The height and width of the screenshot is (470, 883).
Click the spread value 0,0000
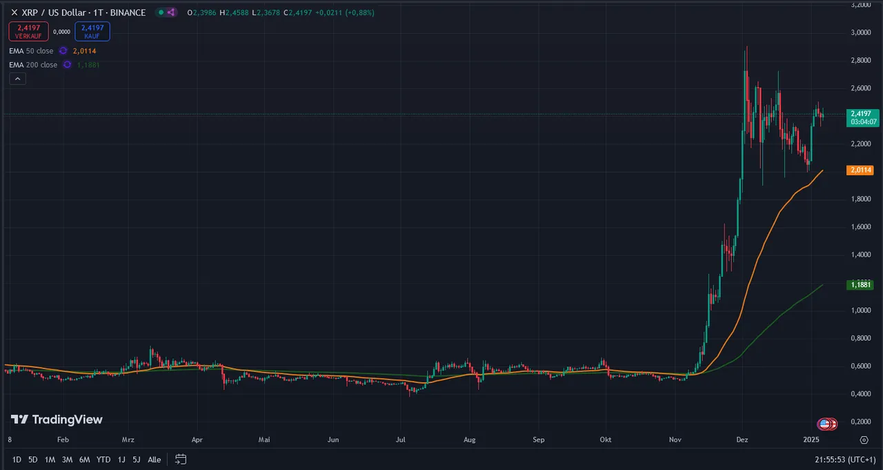(x=62, y=32)
